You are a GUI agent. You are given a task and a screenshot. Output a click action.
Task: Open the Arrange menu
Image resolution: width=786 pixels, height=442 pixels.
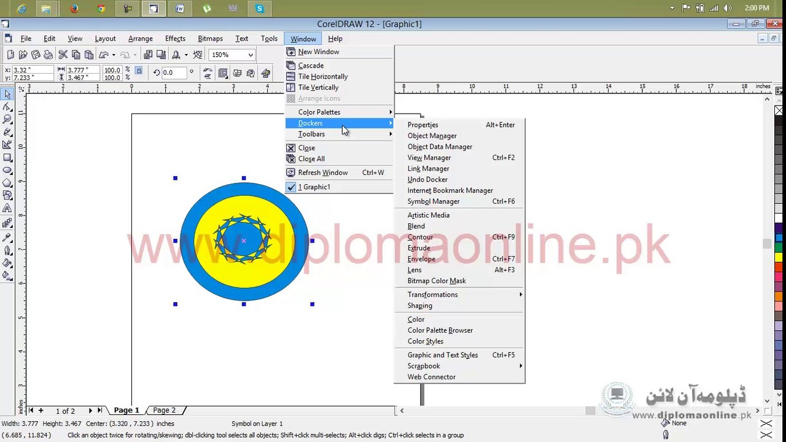141,39
